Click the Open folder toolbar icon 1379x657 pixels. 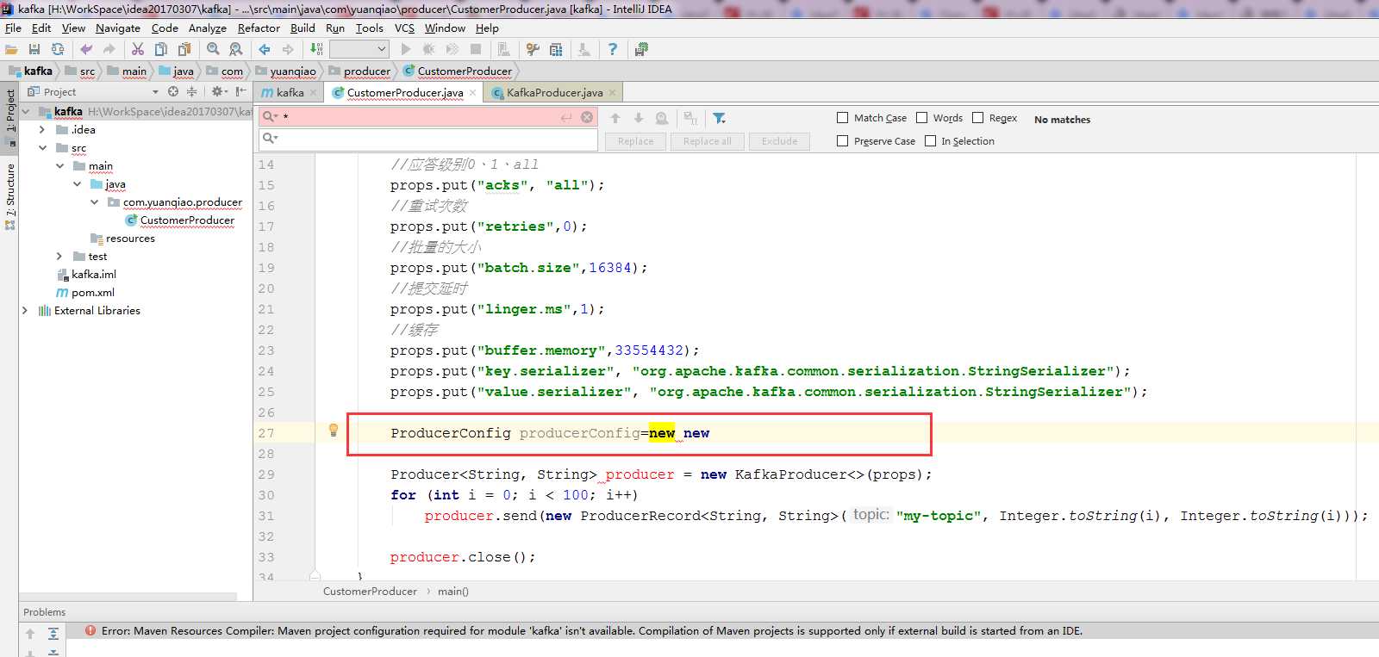[x=11, y=50]
